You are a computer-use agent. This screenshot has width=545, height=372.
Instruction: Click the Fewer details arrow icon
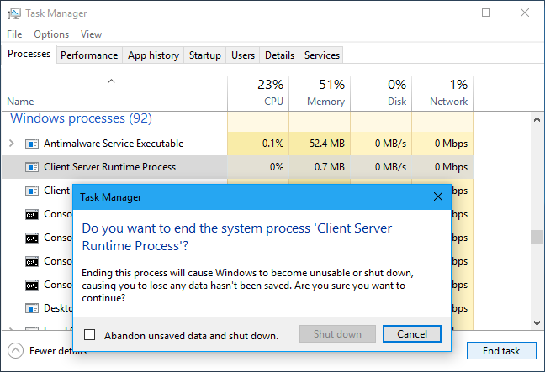15,351
